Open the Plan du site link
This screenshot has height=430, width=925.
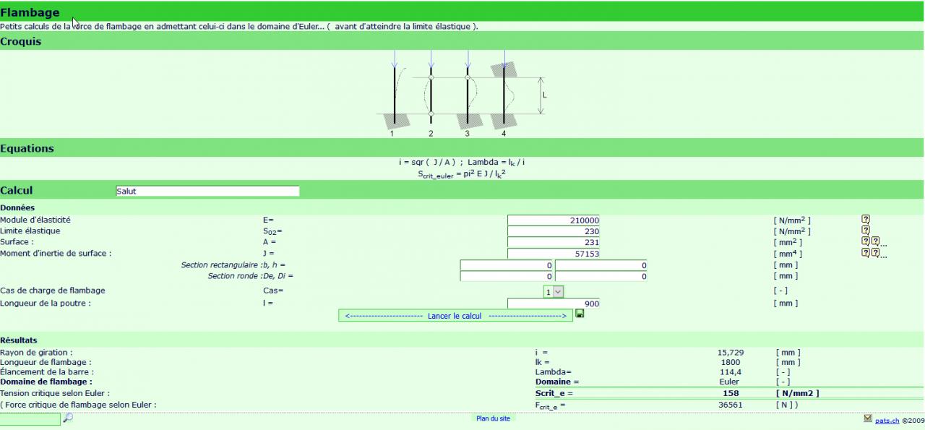coord(494,418)
